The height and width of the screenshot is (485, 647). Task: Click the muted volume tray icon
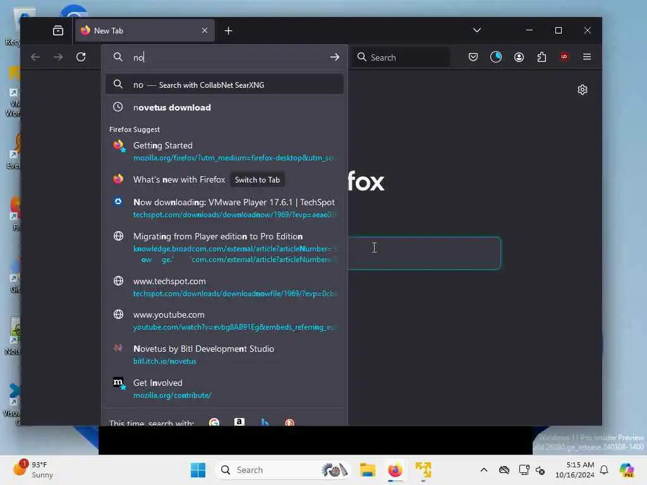541,470
